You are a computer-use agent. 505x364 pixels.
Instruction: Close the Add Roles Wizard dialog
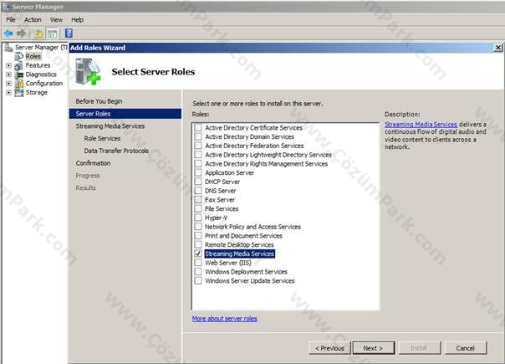(x=498, y=48)
